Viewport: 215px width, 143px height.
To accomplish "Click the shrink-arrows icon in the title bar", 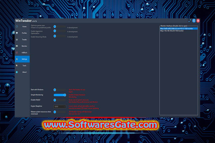I will [190, 21].
